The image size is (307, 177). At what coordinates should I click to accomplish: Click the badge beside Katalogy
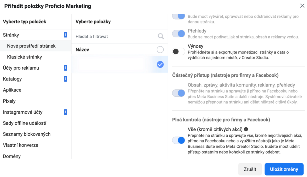pyautogui.click(x=65, y=79)
